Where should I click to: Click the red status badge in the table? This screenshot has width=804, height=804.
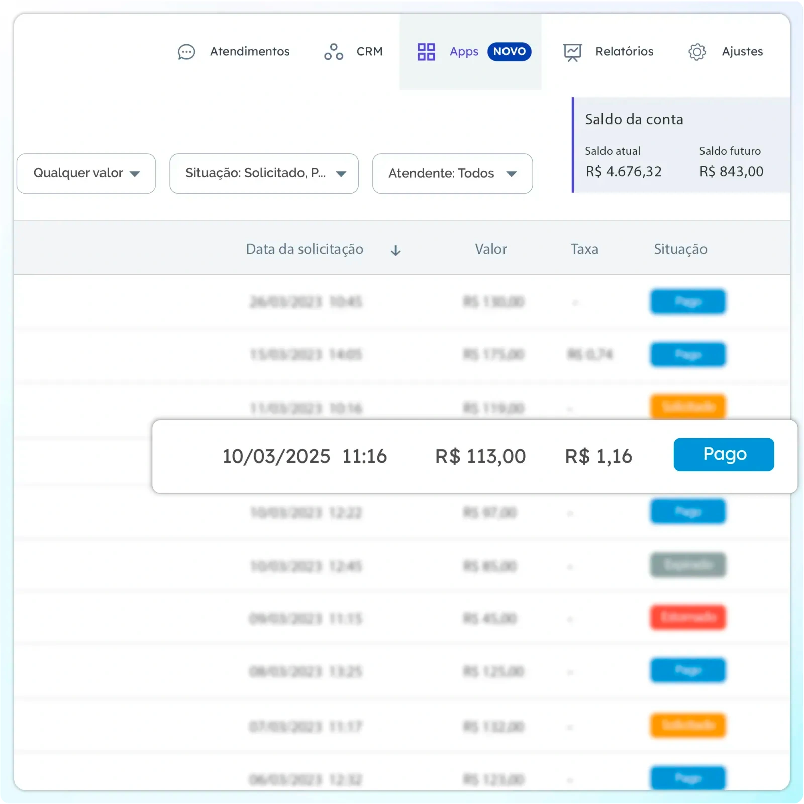coord(688,617)
